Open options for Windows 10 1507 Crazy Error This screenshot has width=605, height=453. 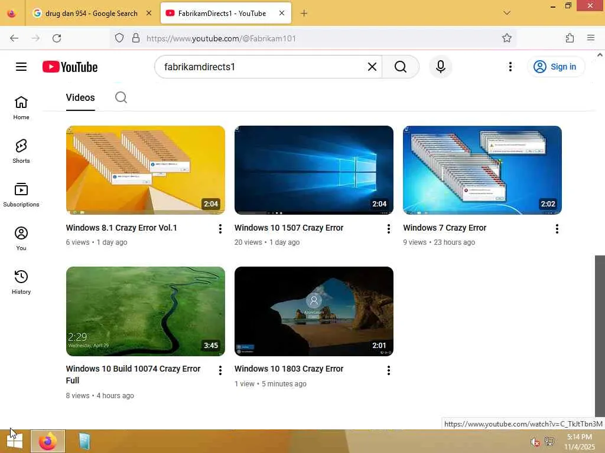pyautogui.click(x=389, y=229)
